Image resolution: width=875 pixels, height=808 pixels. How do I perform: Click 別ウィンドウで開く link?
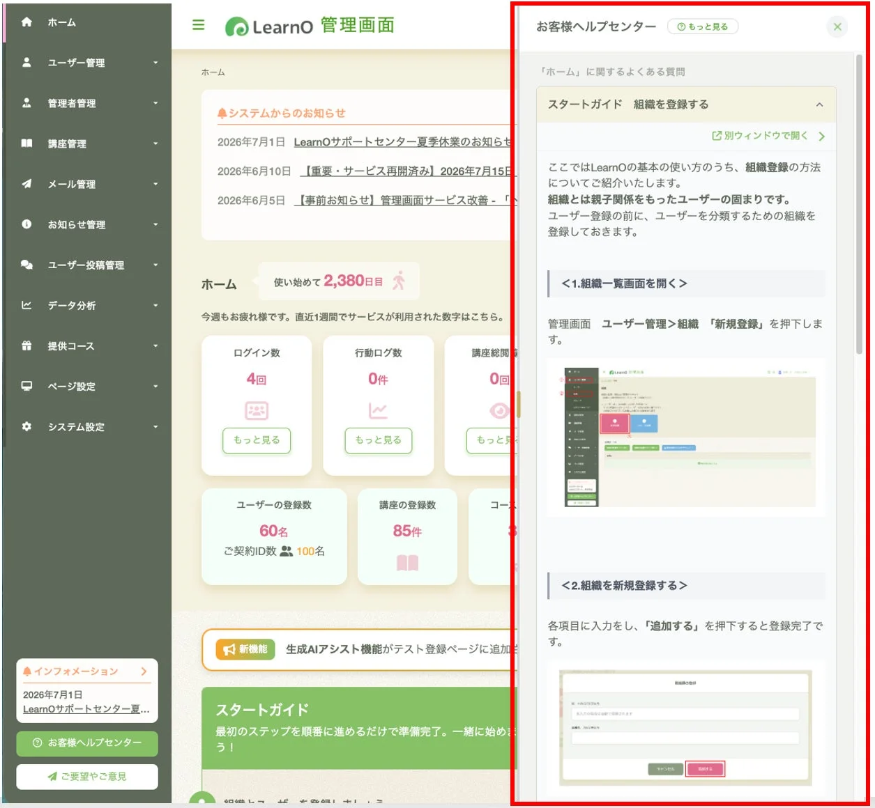(759, 136)
